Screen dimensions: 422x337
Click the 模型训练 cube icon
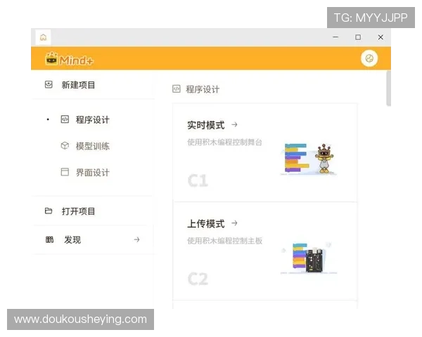click(x=65, y=145)
